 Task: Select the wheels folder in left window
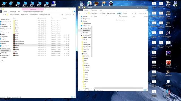tap(41, 33)
